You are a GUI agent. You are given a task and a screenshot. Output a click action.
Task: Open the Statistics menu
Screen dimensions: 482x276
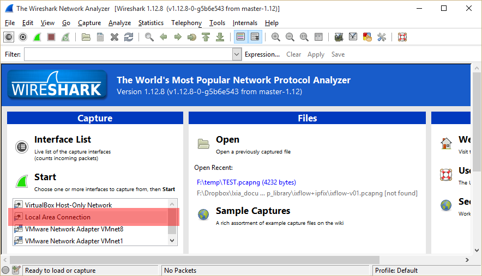[151, 23]
